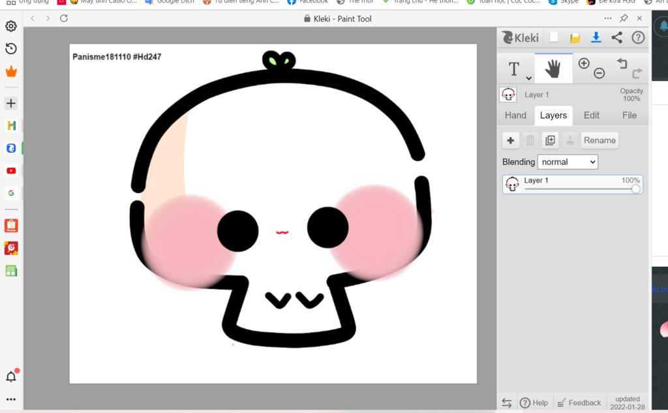
Task: Add a sidebar app with the plus icon
Action: pyautogui.click(x=11, y=103)
